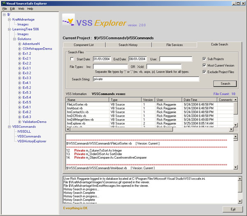Sort file list by Name column
Image resolution: width=247 pixels, height=216 pixels.
pyautogui.click(x=87, y=100)
